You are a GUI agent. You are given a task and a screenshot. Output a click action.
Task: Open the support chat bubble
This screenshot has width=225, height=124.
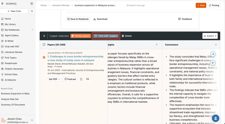point(215,118)
